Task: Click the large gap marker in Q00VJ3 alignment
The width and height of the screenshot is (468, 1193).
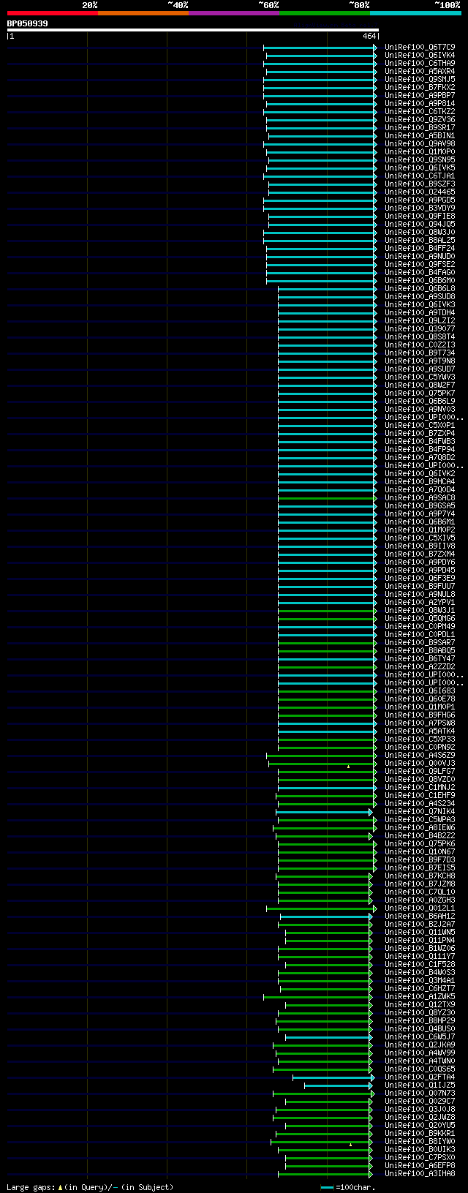Action: tap(348, 767)
